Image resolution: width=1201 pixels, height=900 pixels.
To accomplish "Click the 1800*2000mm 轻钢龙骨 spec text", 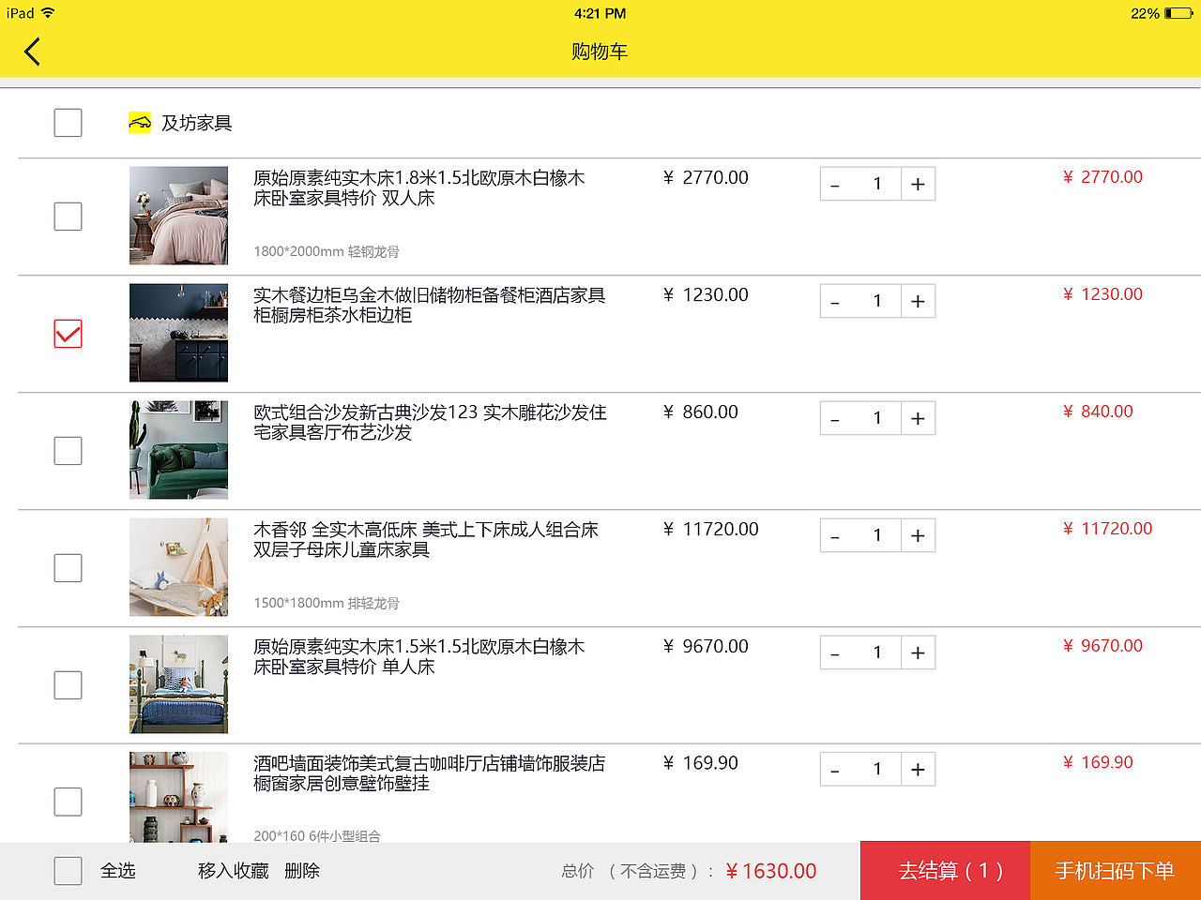I will 327,251.
